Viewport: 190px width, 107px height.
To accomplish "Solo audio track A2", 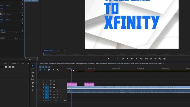I will tap(57, 94).
